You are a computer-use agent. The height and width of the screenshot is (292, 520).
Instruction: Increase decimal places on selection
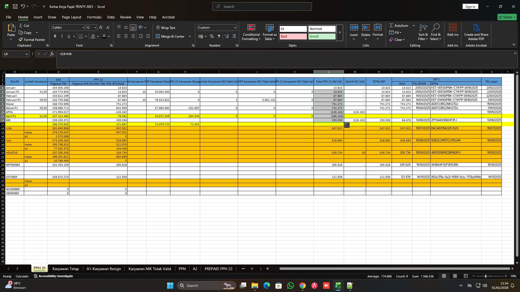click(227, 36)
